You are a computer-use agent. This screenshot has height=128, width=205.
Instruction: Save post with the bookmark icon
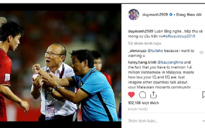pos(203,95)
